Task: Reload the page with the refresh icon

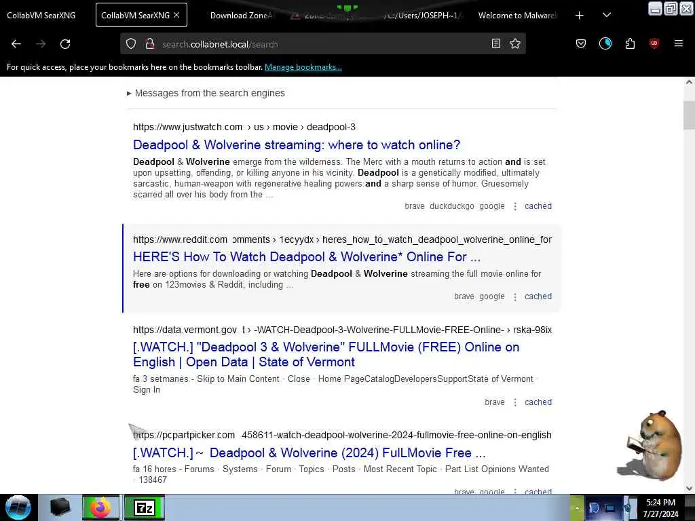Action: [65, 44]
